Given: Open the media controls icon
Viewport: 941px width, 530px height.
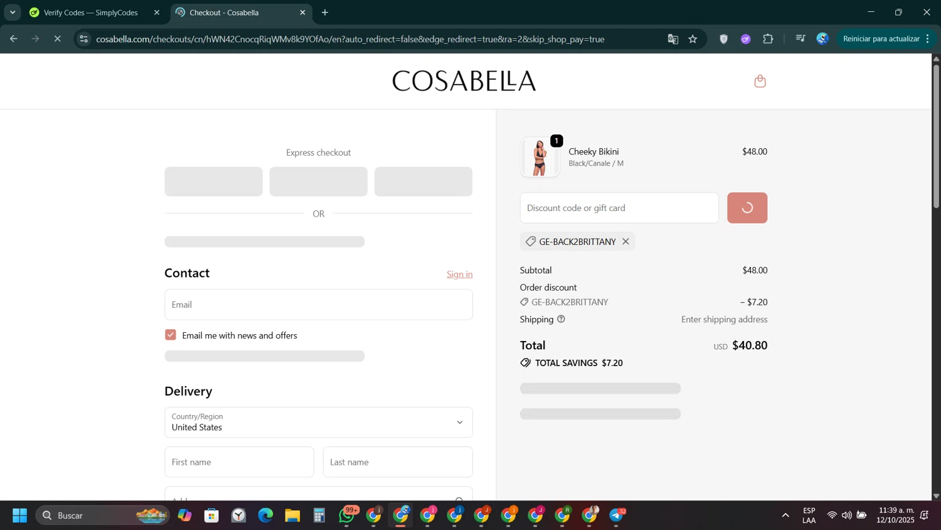Looking at the screenshot, I should 800,39.
